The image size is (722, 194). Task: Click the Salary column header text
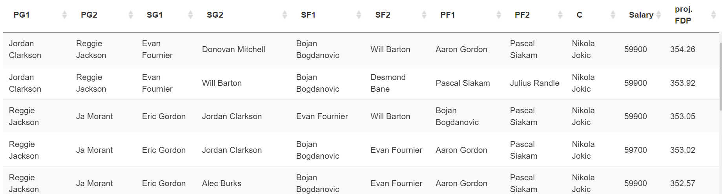point(641,15)
